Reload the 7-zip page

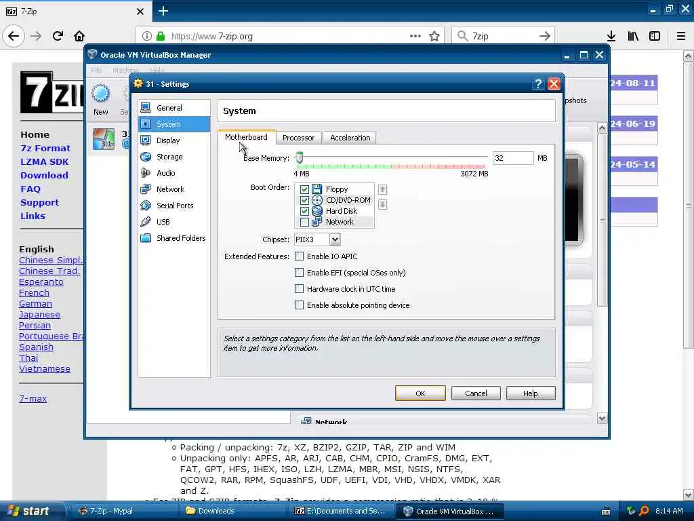[x=58, y=36]
